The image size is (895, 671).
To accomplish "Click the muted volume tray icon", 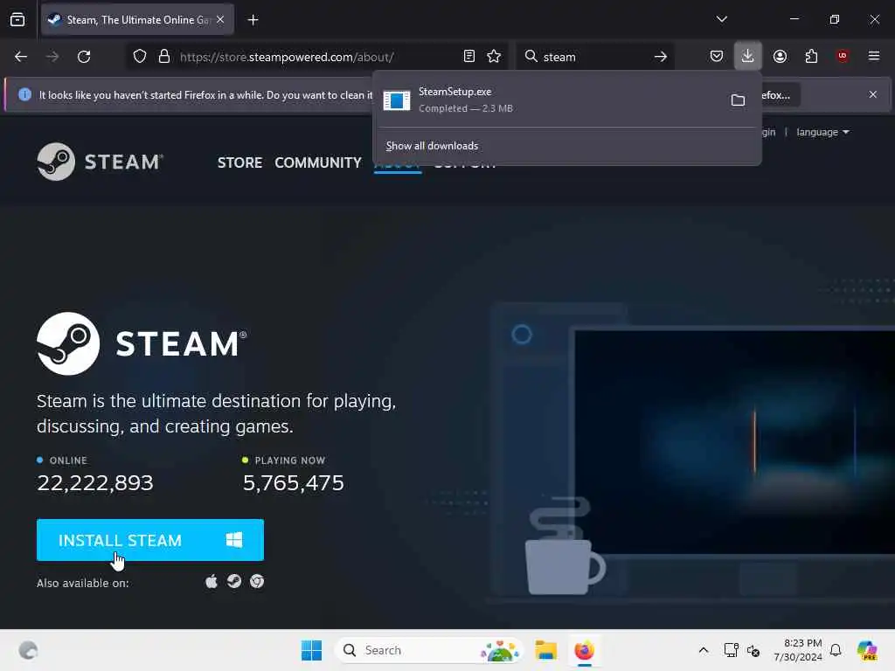I will click(x=753, y=650).
